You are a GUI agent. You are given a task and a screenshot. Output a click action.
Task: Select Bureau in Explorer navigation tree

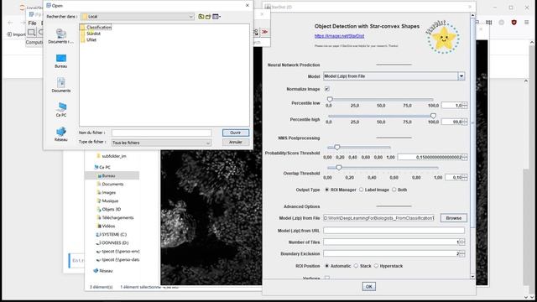[108, 175]
